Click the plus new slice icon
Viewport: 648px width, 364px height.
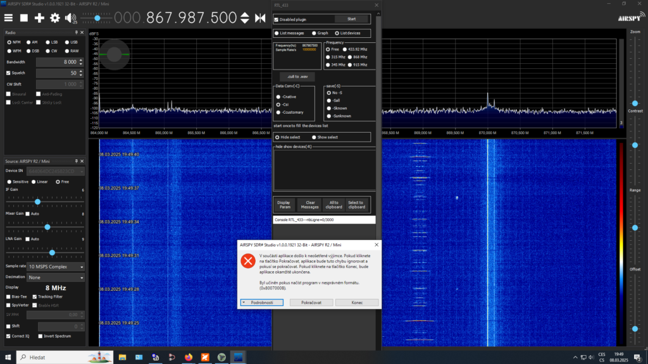39,18
